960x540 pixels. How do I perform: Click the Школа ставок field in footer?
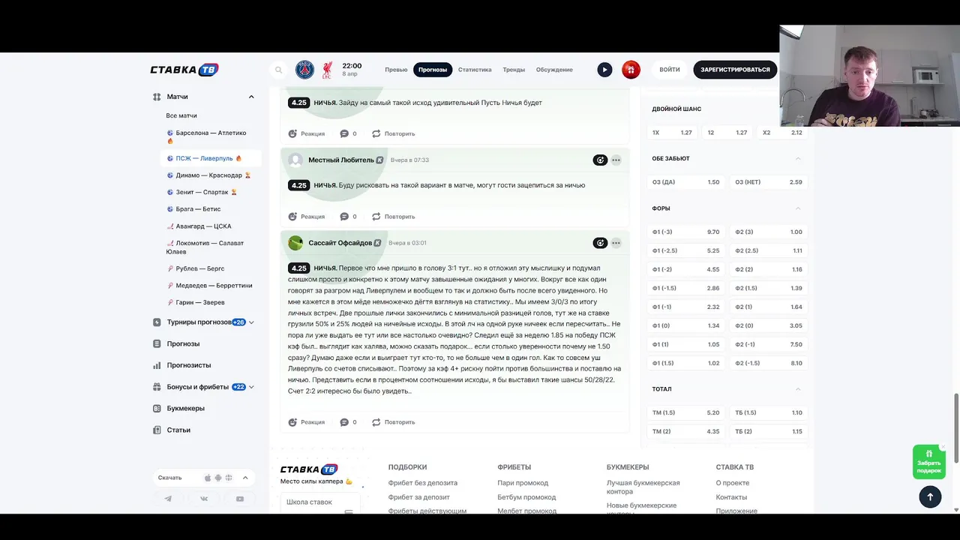320,502
